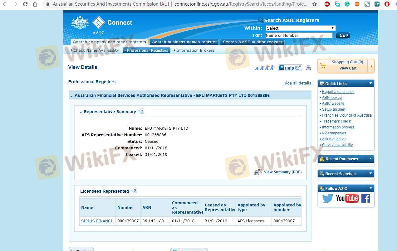397x251 pixels.
Task: Open ASIC's YouTube channel icon
Action: [x=347, y=198]
